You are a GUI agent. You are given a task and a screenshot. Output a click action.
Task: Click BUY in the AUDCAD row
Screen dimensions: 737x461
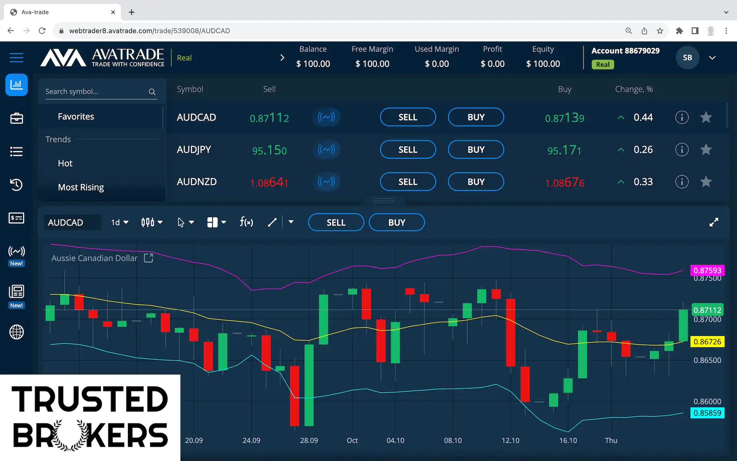coord(476,117)
